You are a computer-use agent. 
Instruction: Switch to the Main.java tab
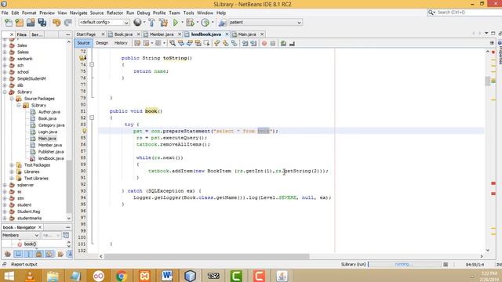247,34
